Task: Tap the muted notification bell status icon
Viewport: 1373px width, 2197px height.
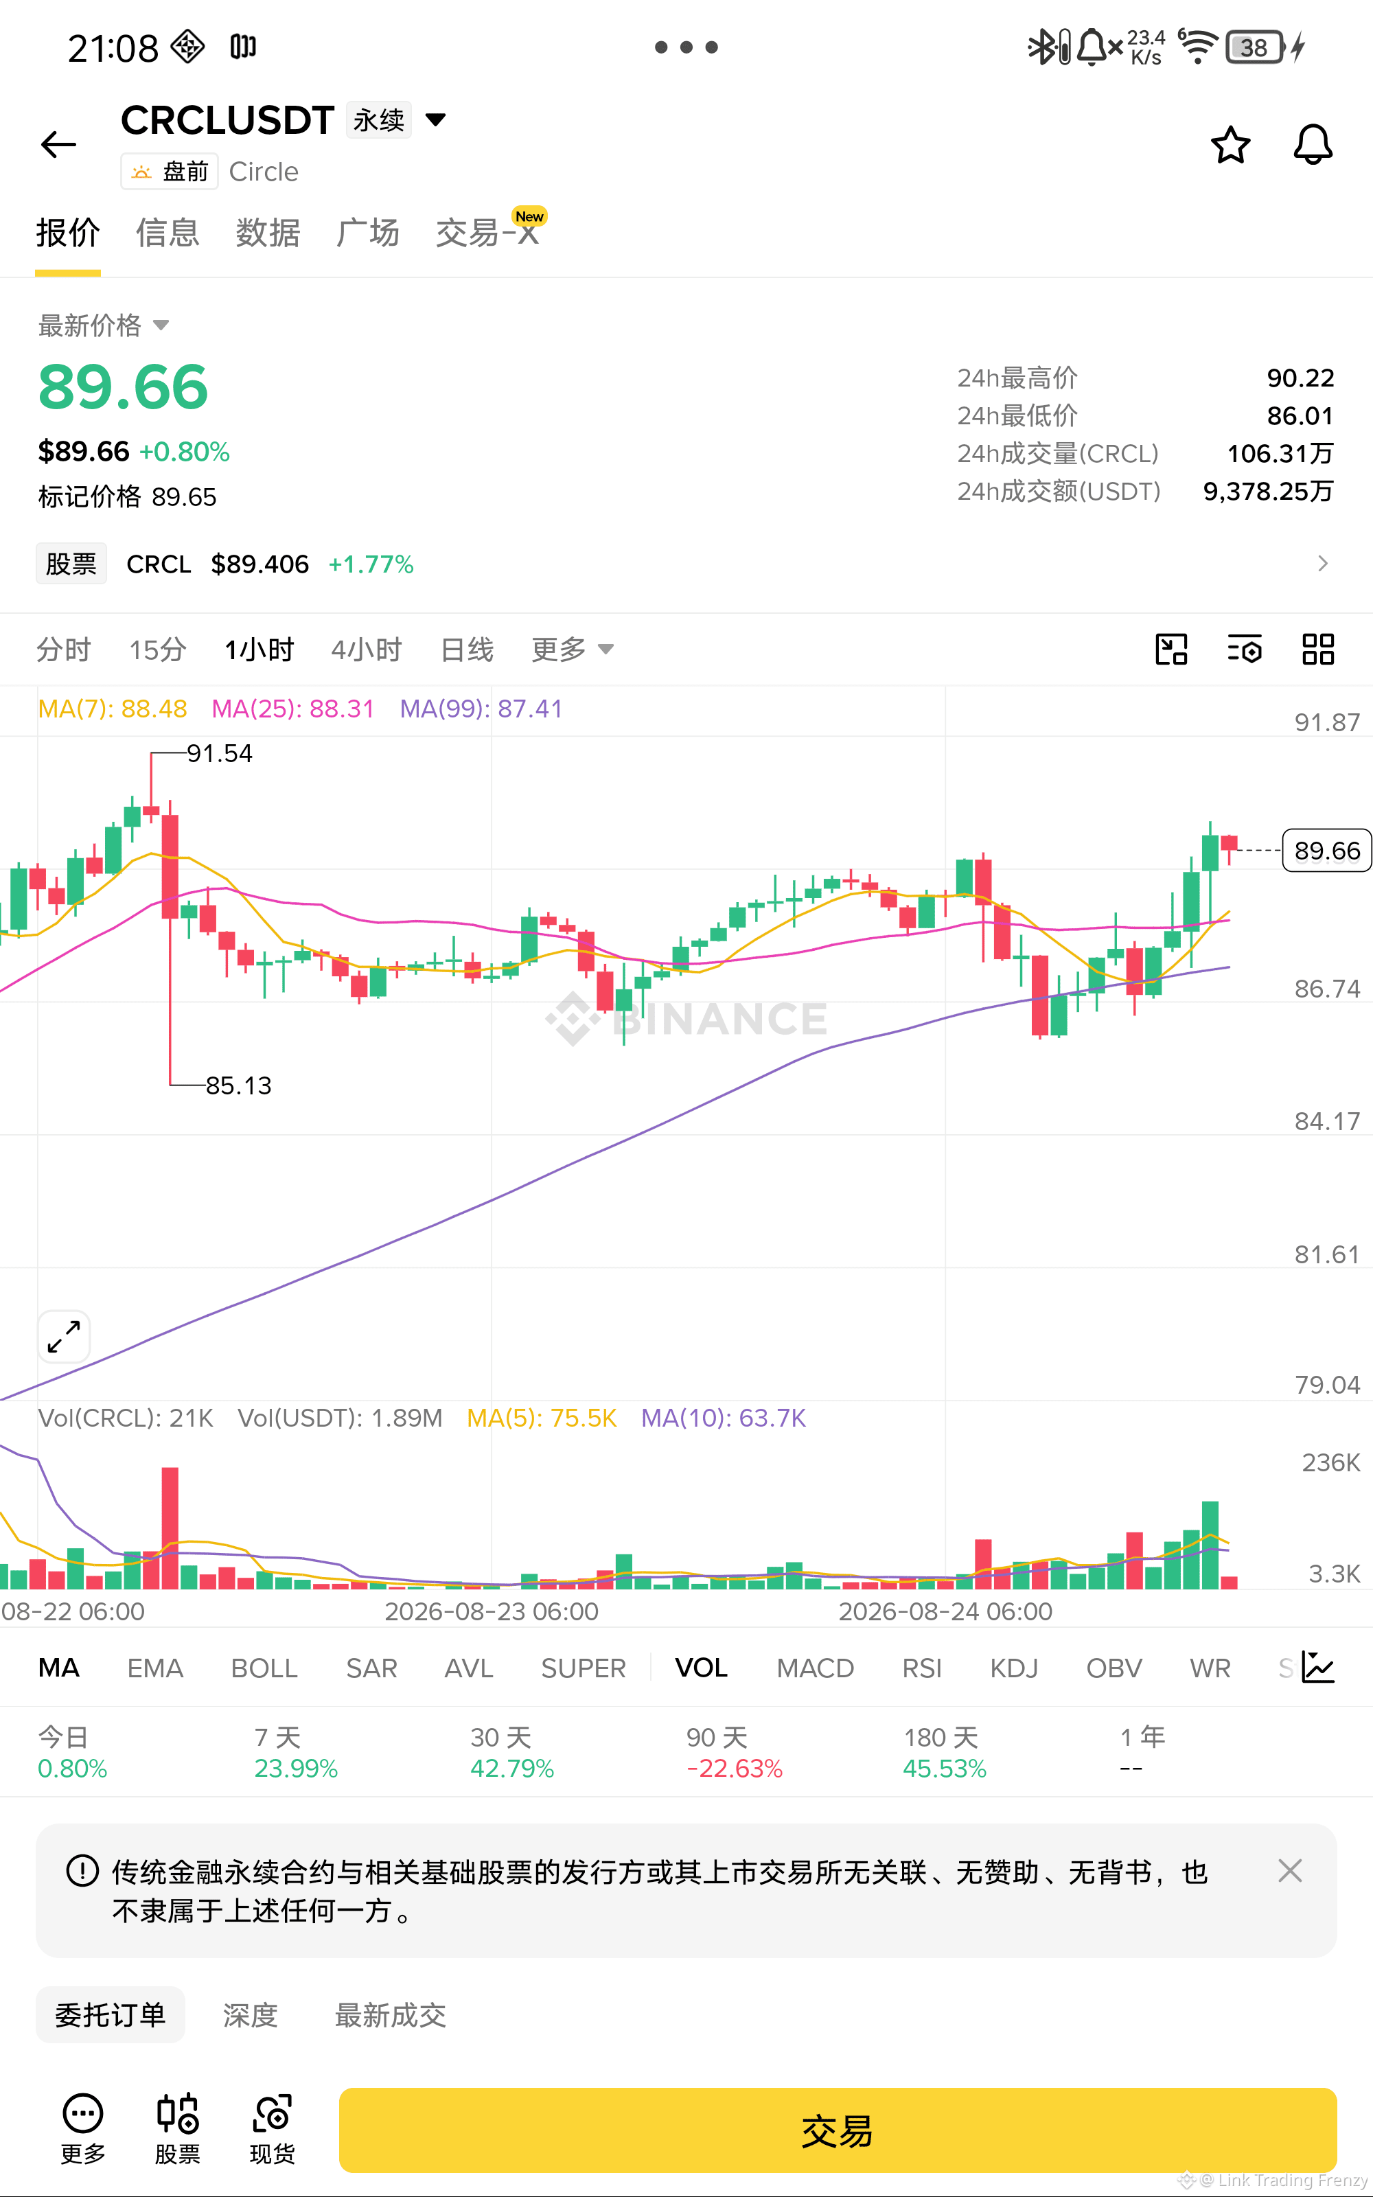Action: [1099, 47]
